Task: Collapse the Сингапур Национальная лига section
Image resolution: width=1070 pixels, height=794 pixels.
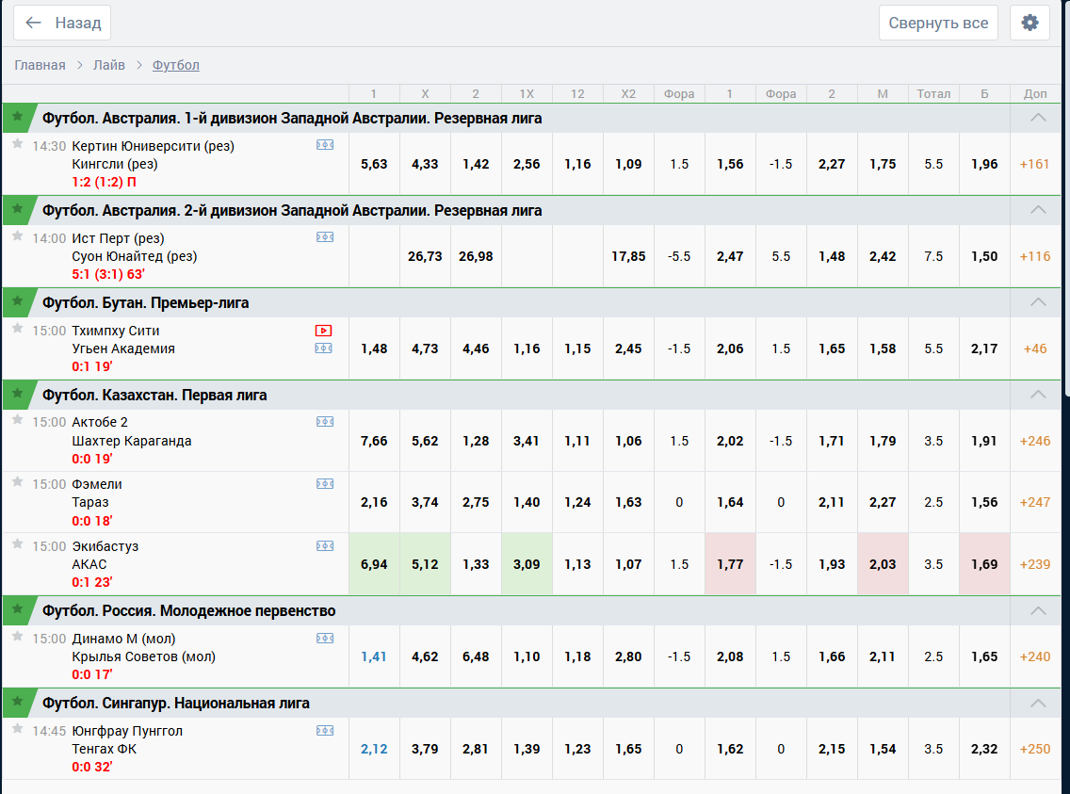Action: [1038, 703]
